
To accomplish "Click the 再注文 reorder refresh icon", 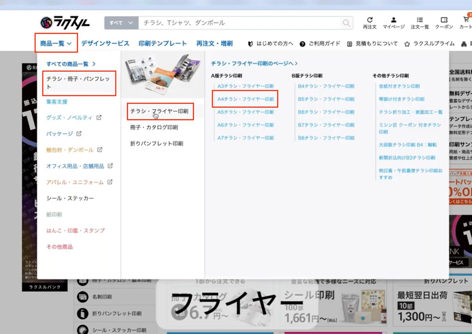I will point(369,20).
